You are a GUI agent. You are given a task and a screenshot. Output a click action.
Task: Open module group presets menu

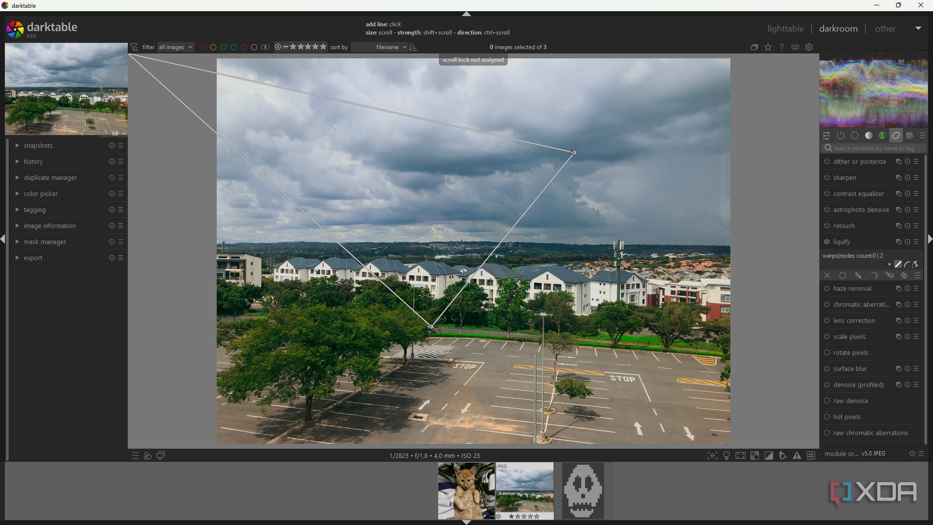[x=922, y=136]
